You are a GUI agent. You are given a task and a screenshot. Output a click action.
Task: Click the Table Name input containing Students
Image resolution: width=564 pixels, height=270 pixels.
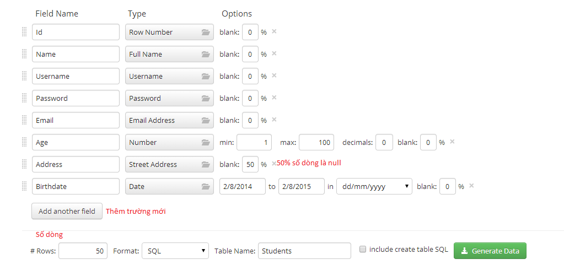pos(304,251)
